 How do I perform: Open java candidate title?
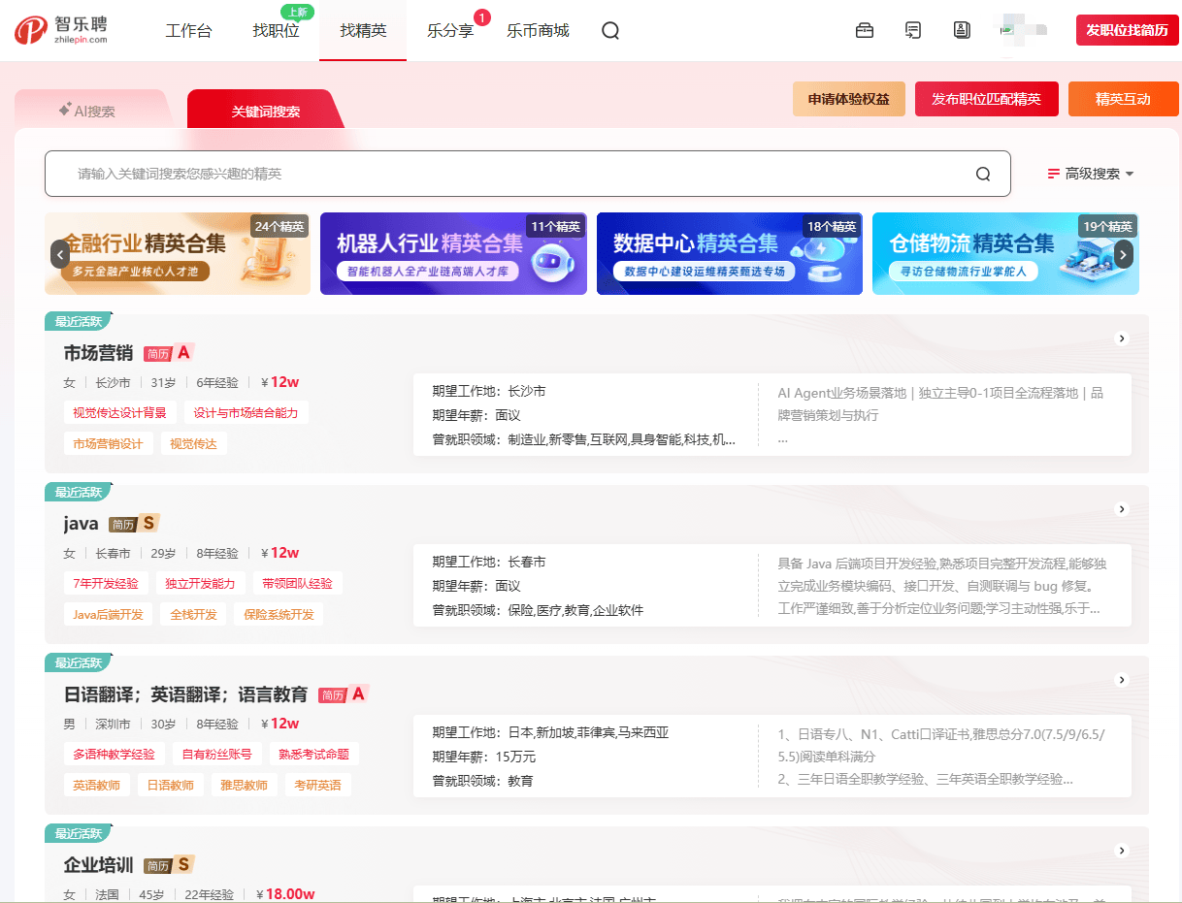[x=81, y=524]
